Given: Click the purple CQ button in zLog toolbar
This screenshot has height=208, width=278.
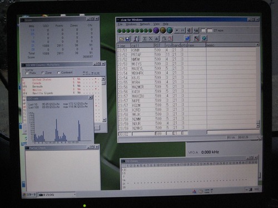Looking at the screenshot, I should [x=156, y=31].
